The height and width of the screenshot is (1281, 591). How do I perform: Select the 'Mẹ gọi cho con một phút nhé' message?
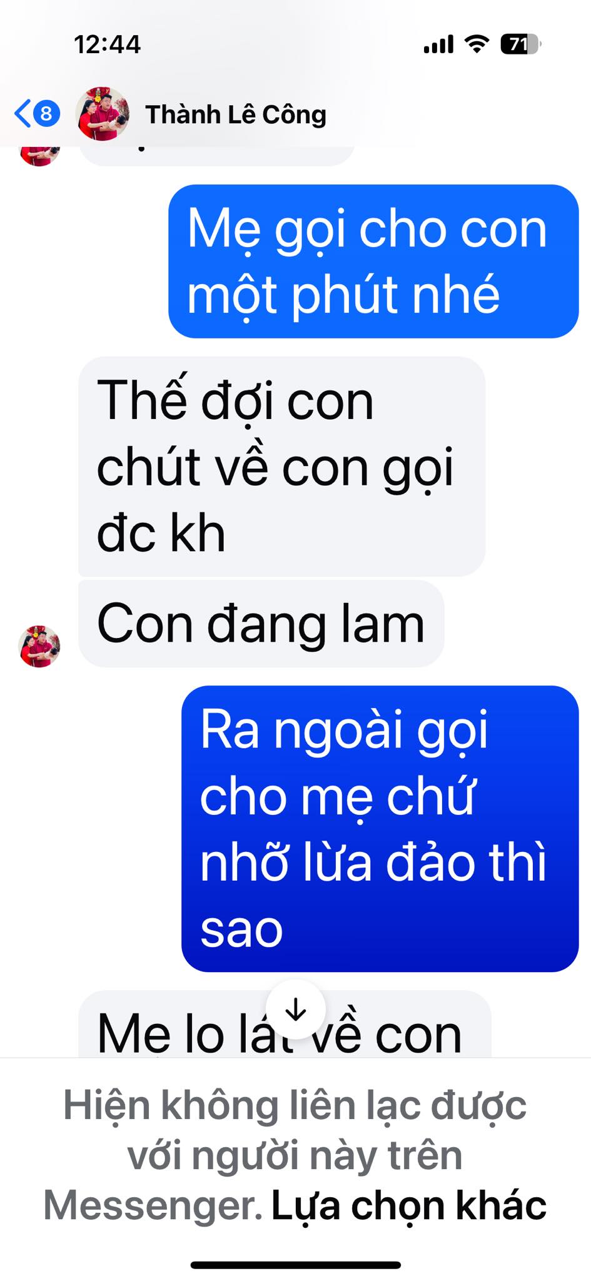[373, 261]
